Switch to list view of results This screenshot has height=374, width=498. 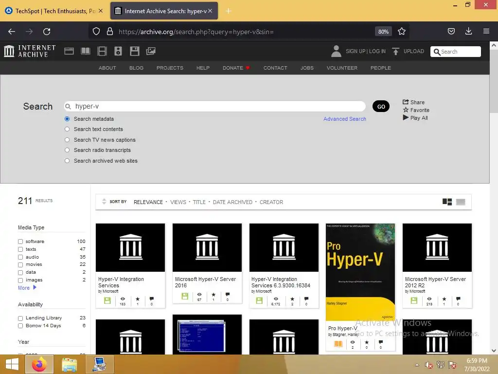click(461, 202)
